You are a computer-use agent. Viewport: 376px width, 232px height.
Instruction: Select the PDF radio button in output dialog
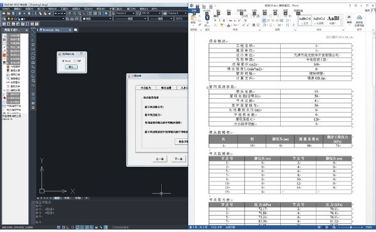(75, 61)
